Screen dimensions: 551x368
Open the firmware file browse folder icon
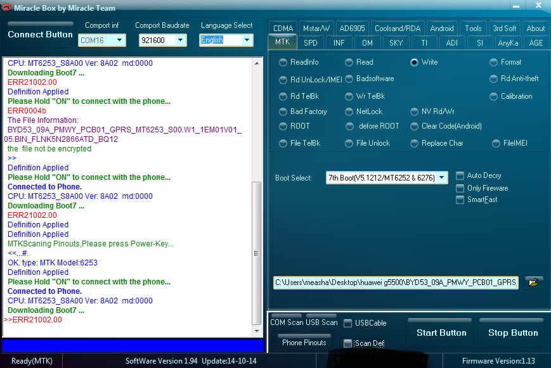pyautogui.click(x=533, y=282)
